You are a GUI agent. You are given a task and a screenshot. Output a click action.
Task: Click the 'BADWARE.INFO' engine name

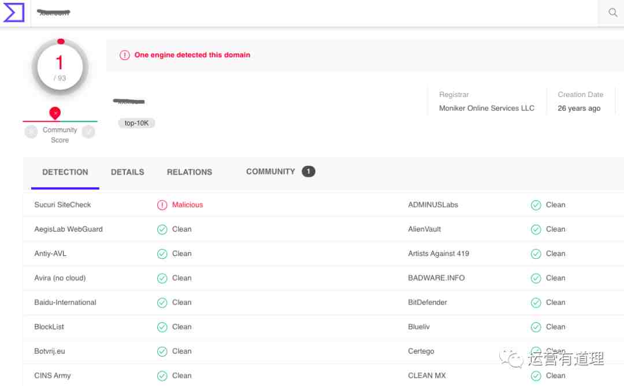click(x=436, y=278)
